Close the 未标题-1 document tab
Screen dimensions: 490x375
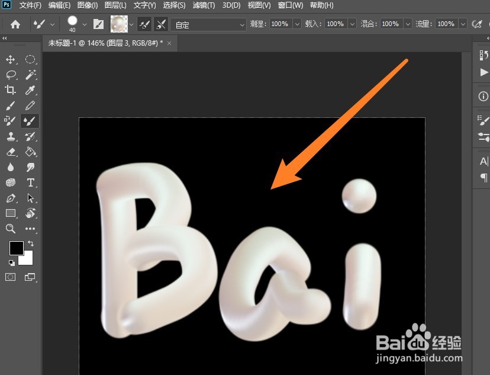169,43
